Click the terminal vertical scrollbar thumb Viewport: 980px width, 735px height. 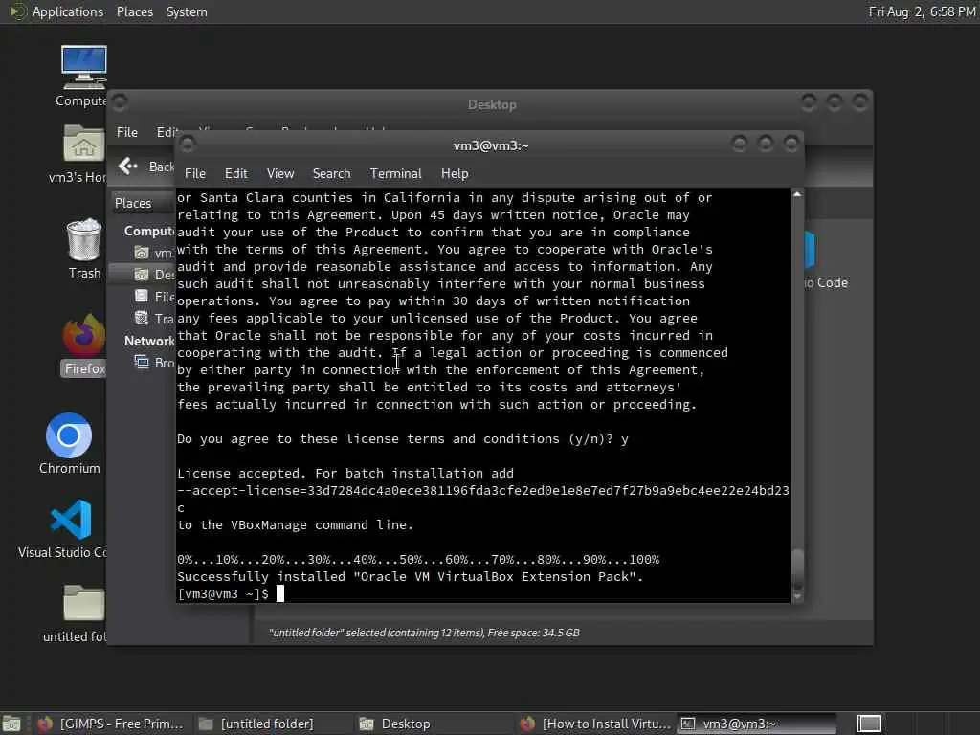coord(797,569)
